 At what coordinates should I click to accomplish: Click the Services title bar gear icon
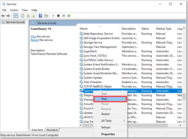[x=4, y=4]
